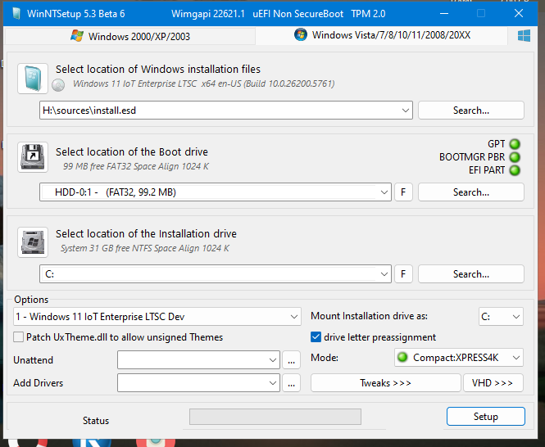The image size is (545, 447).
Task: Click the Windows 11 IoT Enterprise LTSC build text
Action: [x=204, y=84]
